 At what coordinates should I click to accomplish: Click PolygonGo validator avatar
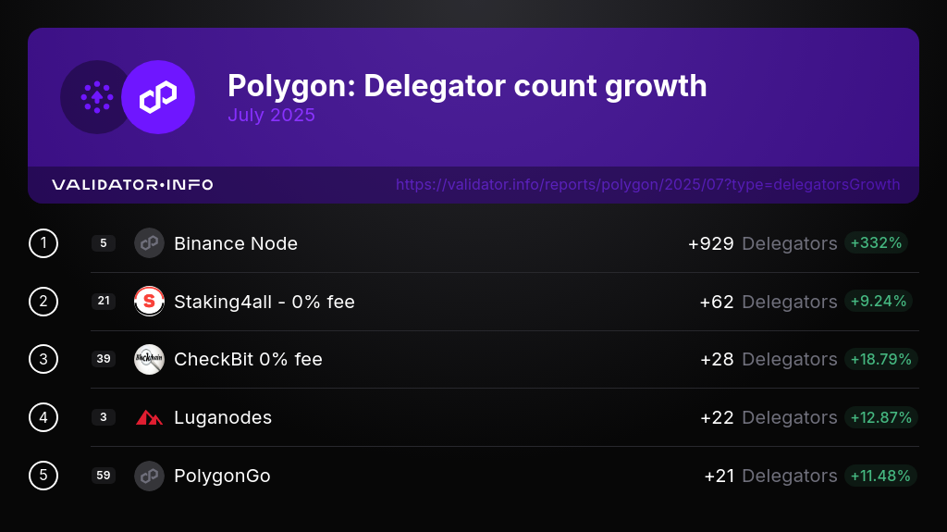click(149, 476)
